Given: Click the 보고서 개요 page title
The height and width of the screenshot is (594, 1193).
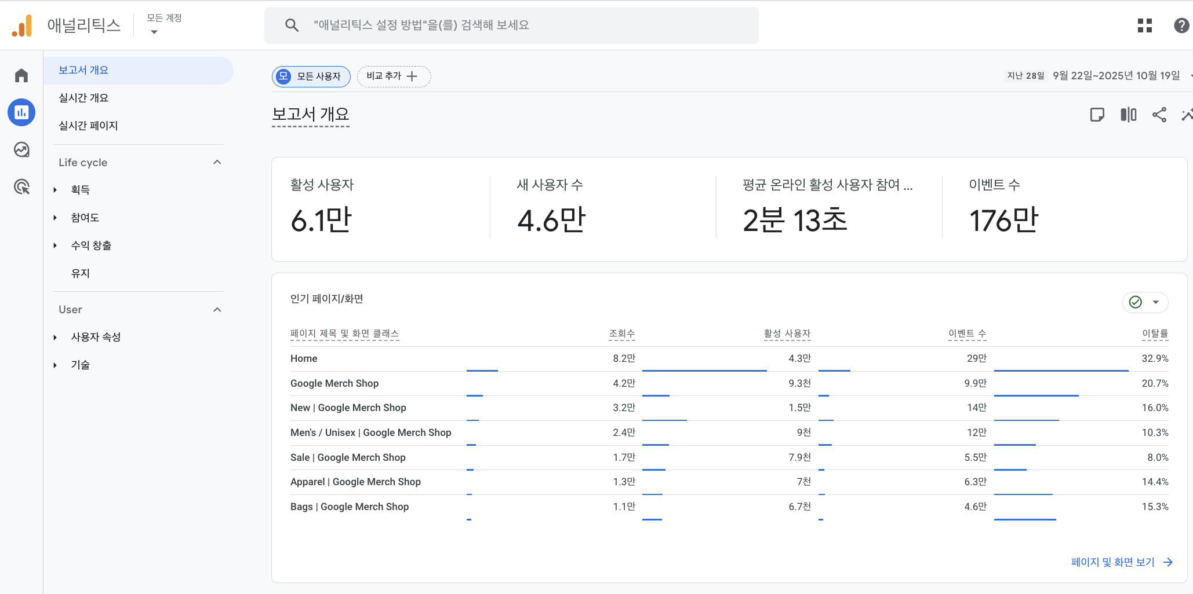Looking at the screenshot, I should coord(311,114).
